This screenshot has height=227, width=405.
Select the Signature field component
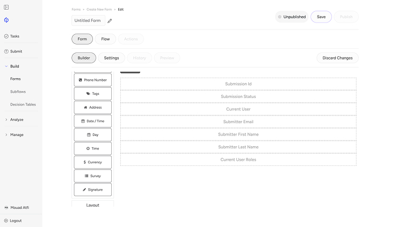click(92, 190)
